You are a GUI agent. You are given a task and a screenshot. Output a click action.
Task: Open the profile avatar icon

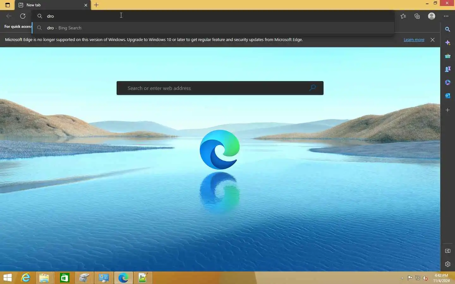pyautogui.click(x=432, y=16)
